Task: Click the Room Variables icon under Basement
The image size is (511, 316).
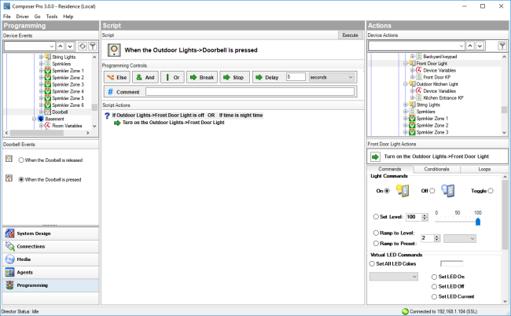Action: (x=48, y=126)
